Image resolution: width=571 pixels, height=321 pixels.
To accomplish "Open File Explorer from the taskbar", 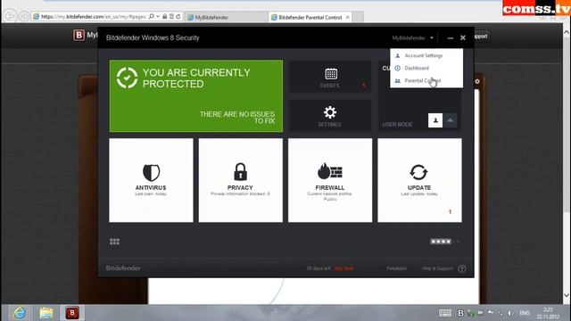I will (x=46, y=313).
